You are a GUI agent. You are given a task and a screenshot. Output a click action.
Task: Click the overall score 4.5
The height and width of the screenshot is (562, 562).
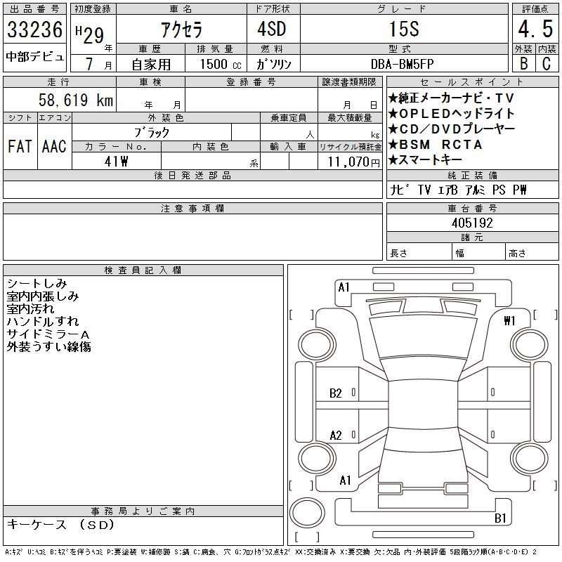coord(535,29)
